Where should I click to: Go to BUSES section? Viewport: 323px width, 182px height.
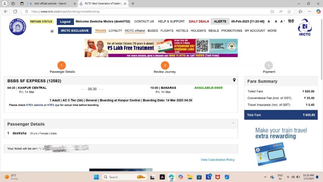tap(153, 31)
